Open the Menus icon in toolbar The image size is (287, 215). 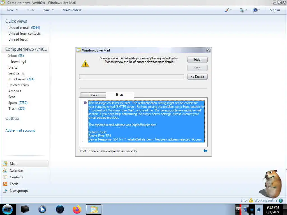tap(242, 10)
